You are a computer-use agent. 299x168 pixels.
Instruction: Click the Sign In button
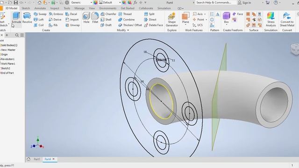[244, 3]
